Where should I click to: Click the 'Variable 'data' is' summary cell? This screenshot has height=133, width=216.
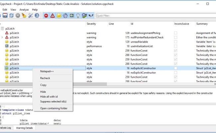pos(206,46)
